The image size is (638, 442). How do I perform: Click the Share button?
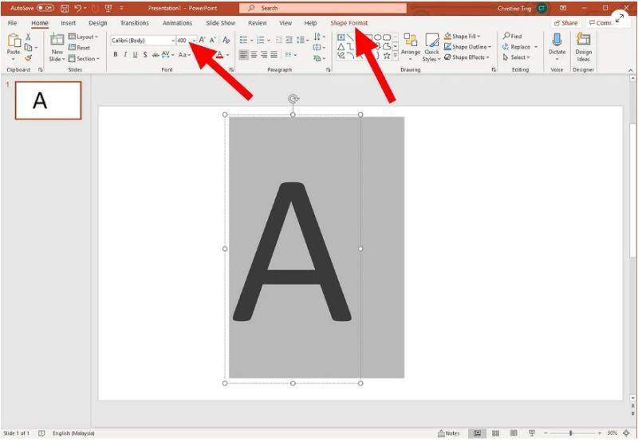coord(565,23)
